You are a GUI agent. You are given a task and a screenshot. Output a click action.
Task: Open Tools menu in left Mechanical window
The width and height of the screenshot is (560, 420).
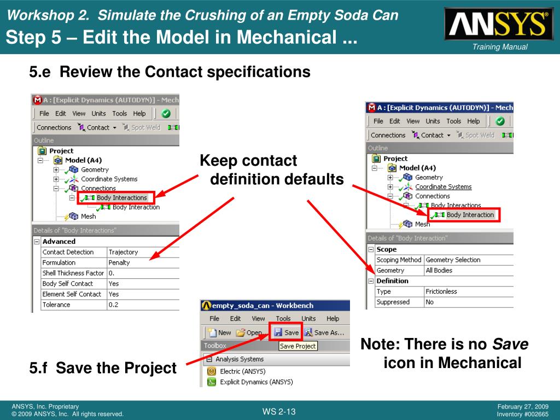[x=119, y=114]
